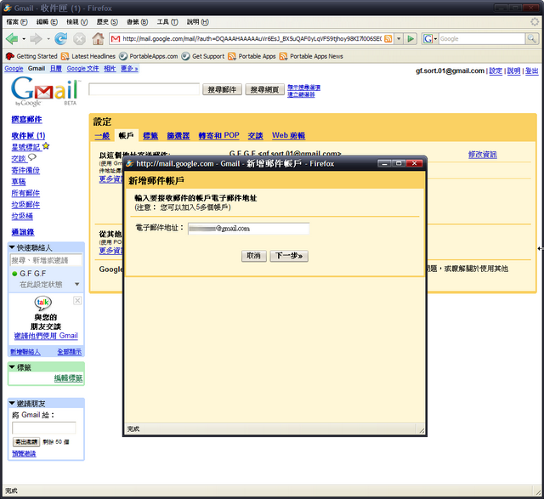Click the green status dot for G.F G.F
544x499 pixels.
tap(14, 274)
